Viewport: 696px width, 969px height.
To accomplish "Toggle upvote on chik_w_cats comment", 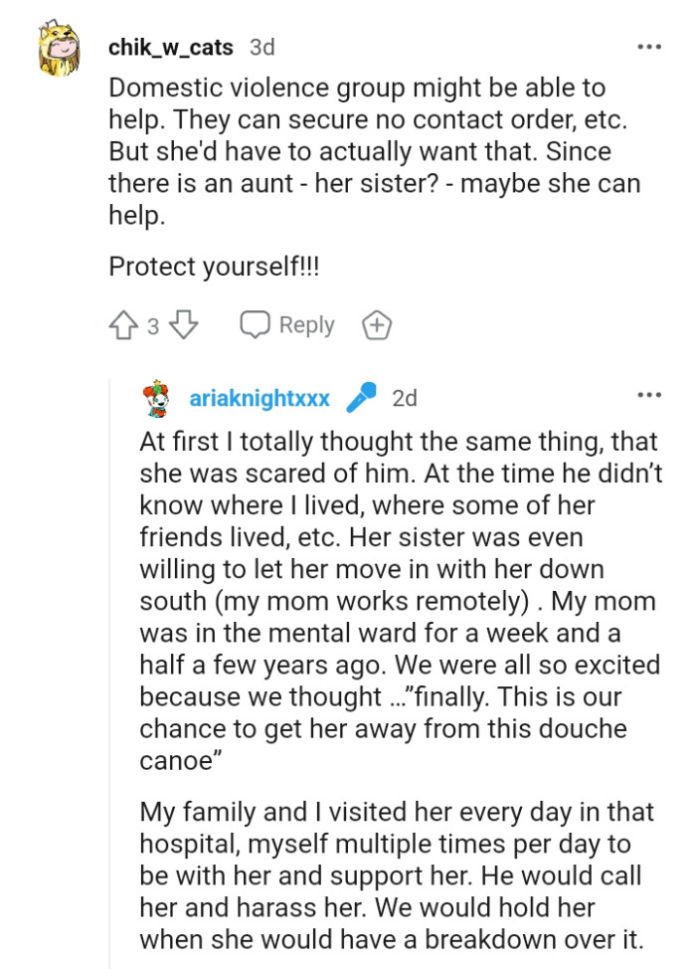I will (123, 324).
